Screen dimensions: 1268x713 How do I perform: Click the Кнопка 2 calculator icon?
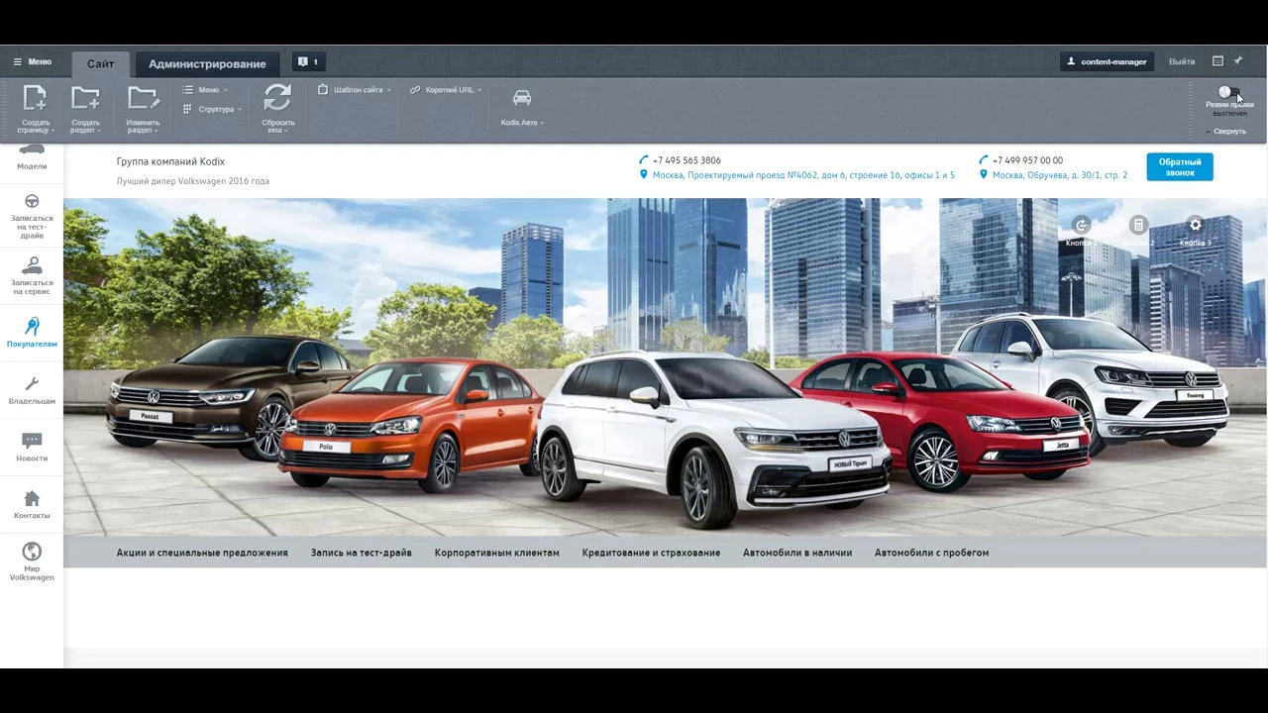coord(1138,226)
